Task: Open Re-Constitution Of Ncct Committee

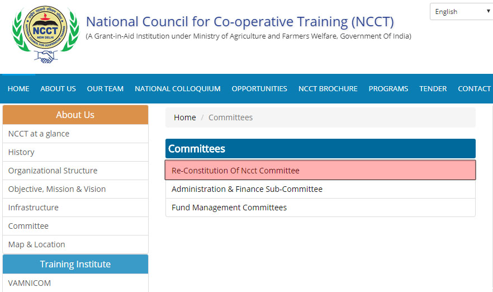Action: pos(235,171)
